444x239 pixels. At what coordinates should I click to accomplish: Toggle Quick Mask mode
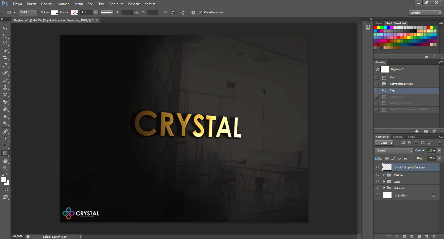[5, 190]
